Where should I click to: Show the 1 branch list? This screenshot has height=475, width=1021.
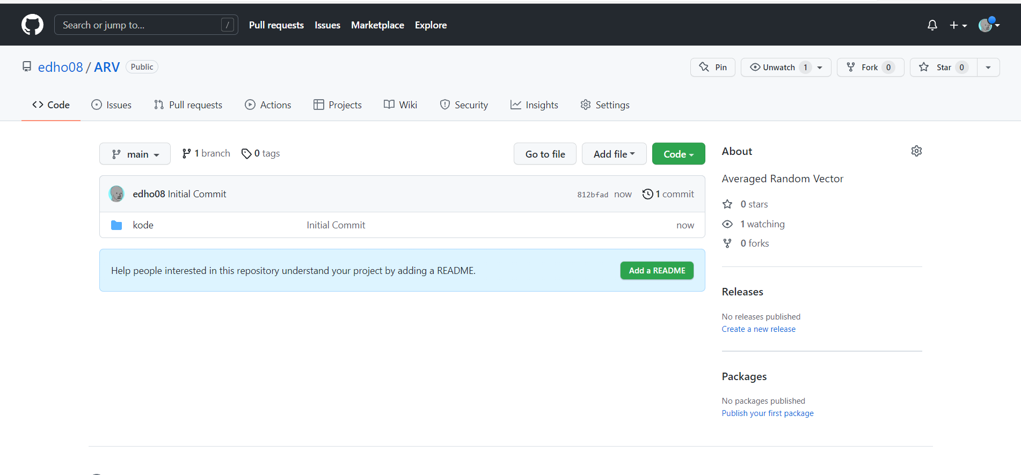(206, 154)
